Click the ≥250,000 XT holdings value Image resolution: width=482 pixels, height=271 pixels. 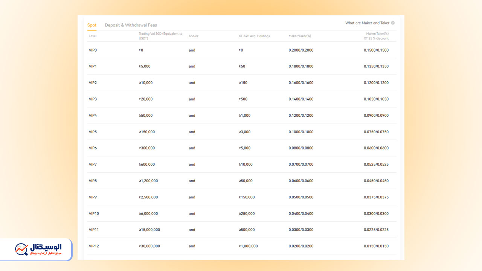247,213
